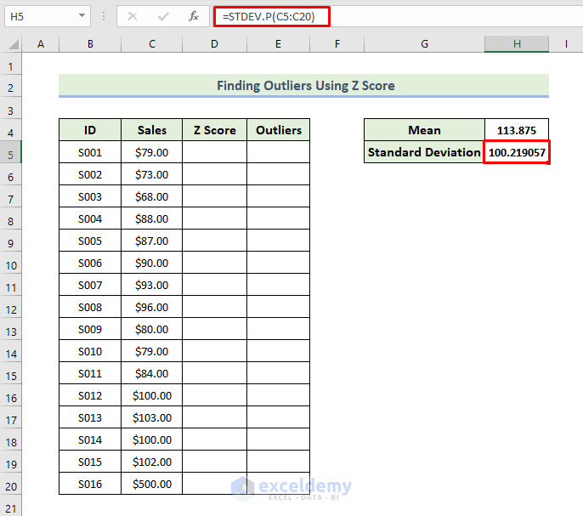
Task: Click the $93.00 sales cell
Action: coord(151,285)
